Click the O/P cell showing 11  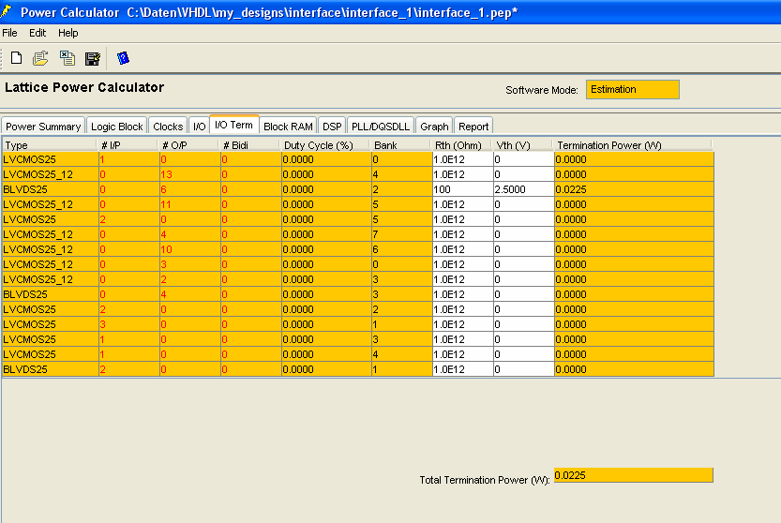point(189,204)
